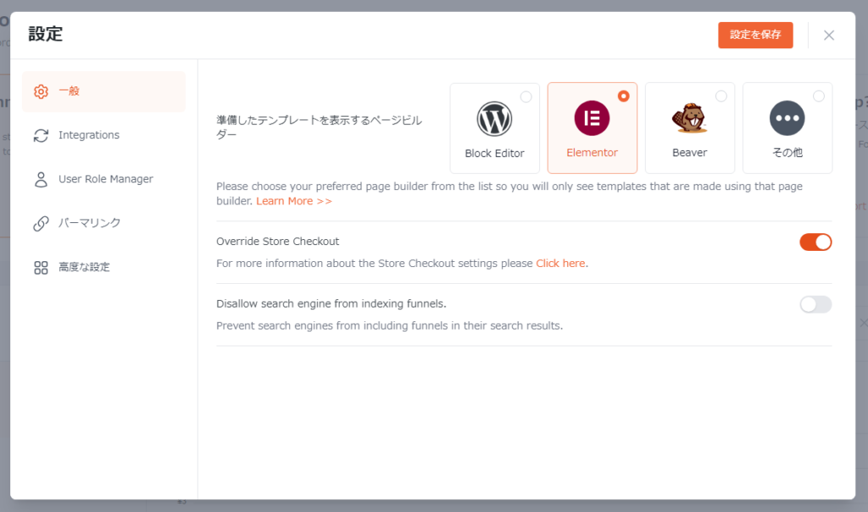868x512 pixels.
Task: Click the 設定を保存 button
Action: [755, 35]
